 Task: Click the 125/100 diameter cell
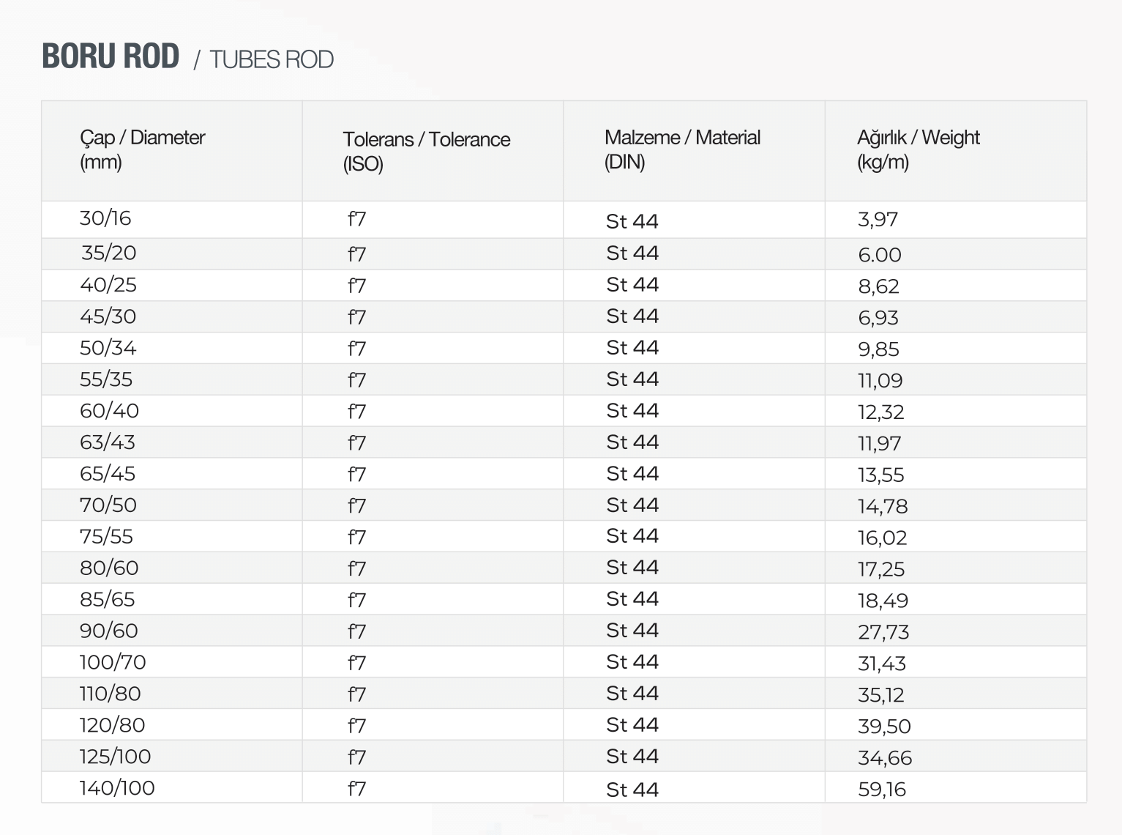tap(115, 757)
